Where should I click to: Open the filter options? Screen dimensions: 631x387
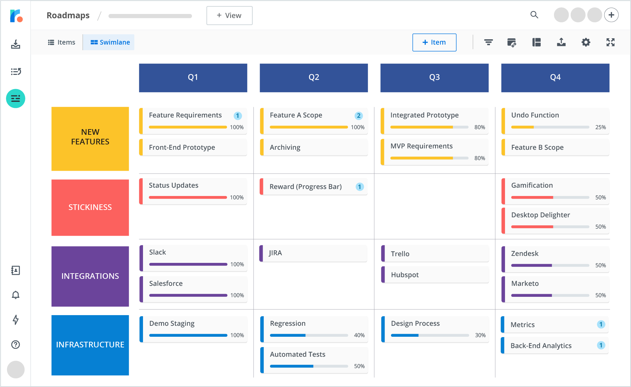click(x=488, y=42)
